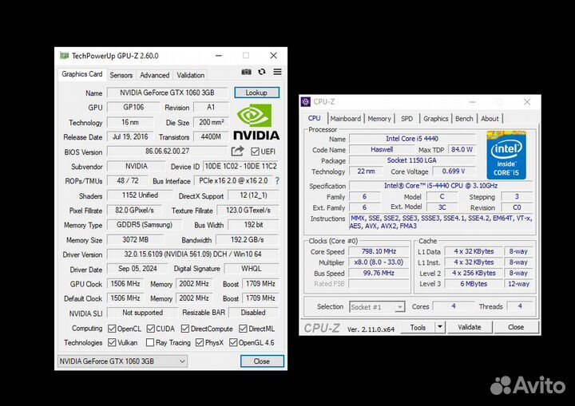Viewport: 575px width, 406px height.
Task: Open the Mainboard tab in CPU-Z
Action: (346, 119)
